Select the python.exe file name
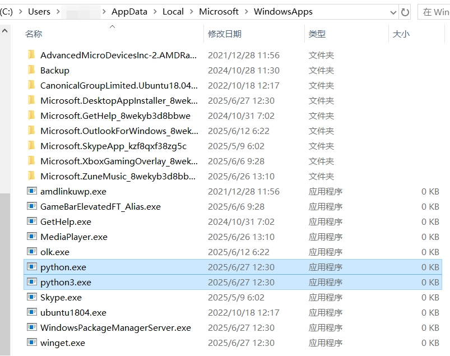This screenshot has height=356, width=450. [63, 267]
